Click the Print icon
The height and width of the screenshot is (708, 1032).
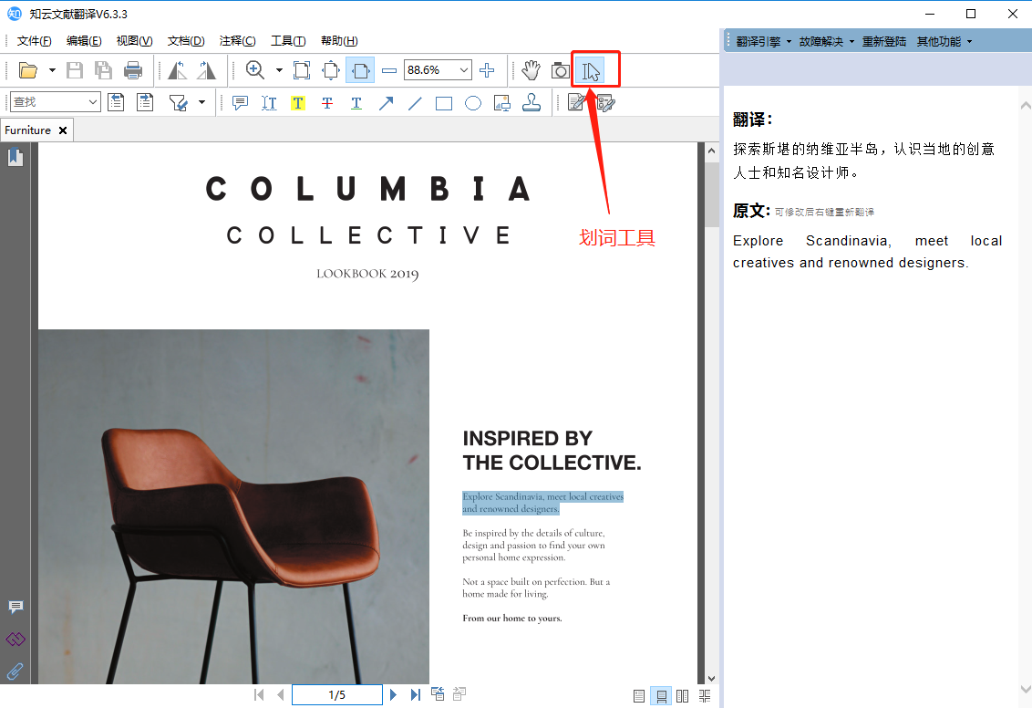[133, 70]
